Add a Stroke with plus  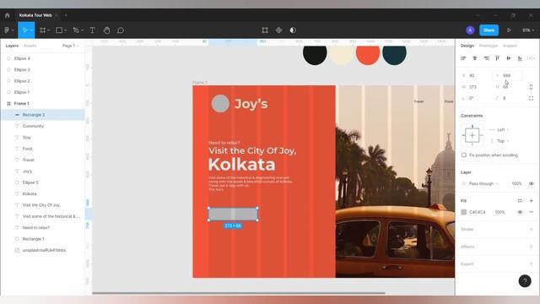click(x=531, y=229)
